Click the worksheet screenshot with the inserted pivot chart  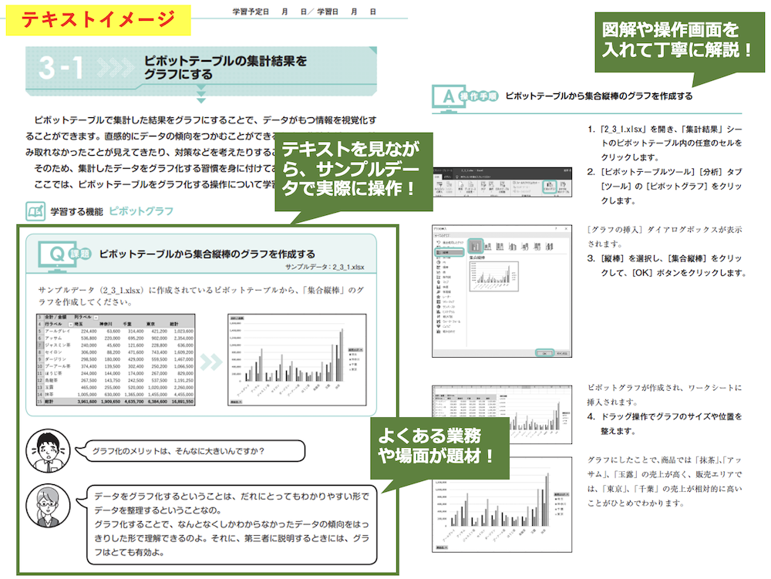[502, 414]
